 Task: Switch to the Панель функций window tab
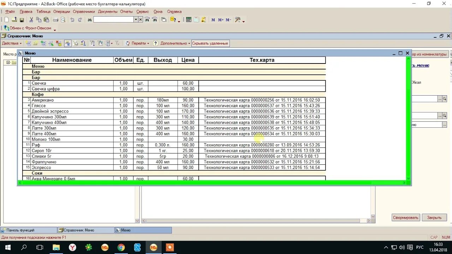pos(29,230)
